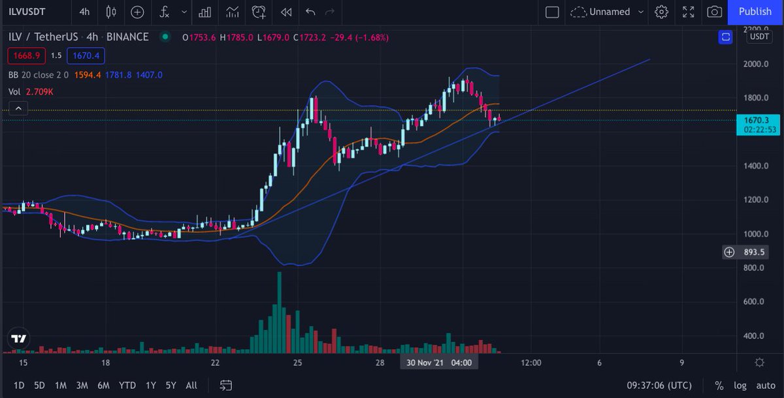The width and height of the screenshot is (784, 398).
Task: Click the 30 Nov '21 04:00 time label
Action: click(x=438, y=362)
